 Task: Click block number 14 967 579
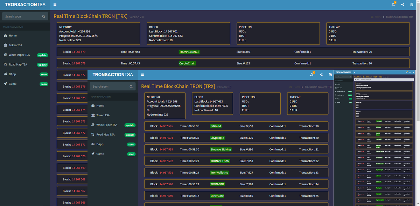pos(79,52)
